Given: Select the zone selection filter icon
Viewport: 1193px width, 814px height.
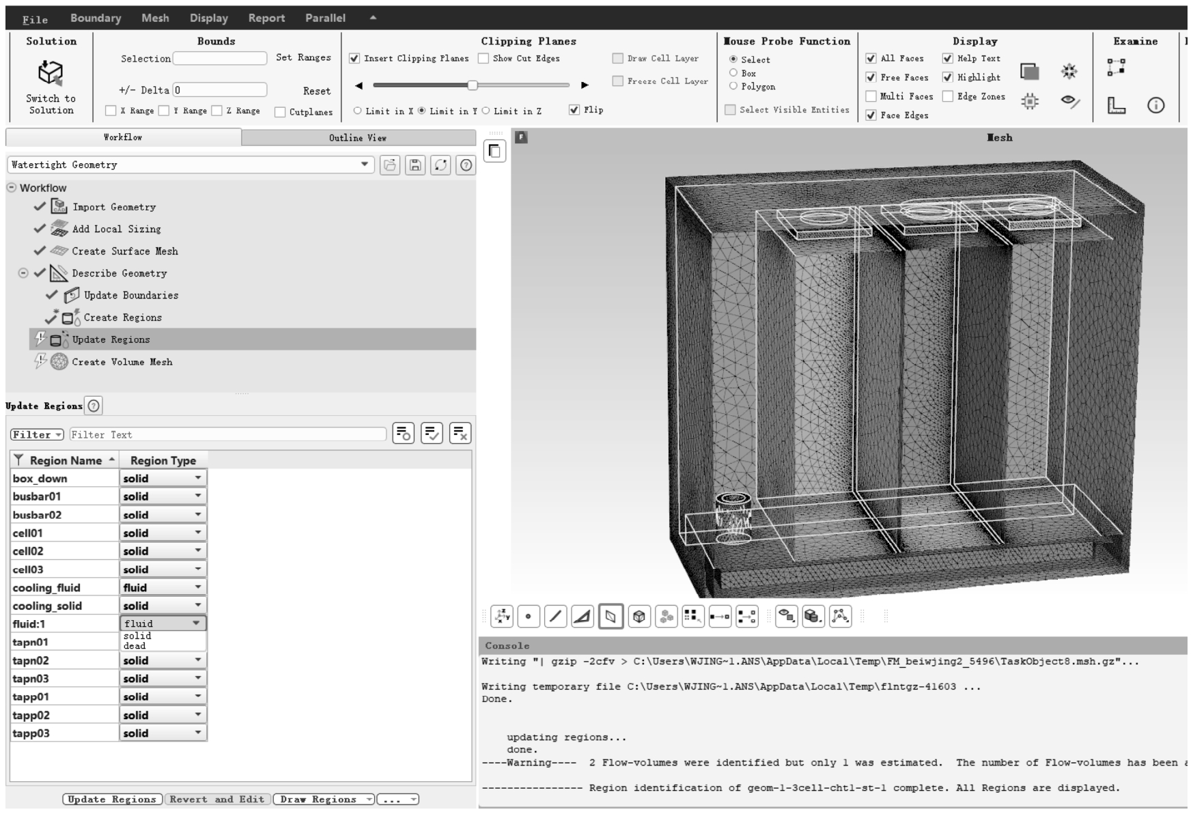Looking at the screenshot, I should 610,617.
